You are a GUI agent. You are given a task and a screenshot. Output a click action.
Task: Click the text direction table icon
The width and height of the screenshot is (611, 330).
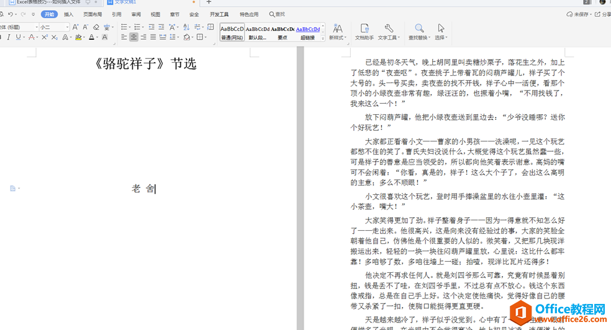click(210, 27)
